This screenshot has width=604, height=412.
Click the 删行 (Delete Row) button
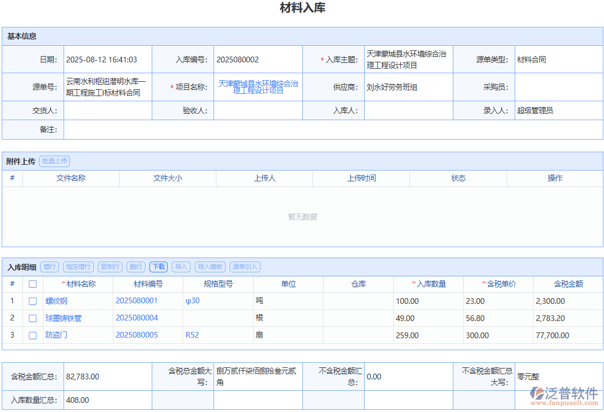[x=136, y=267]
